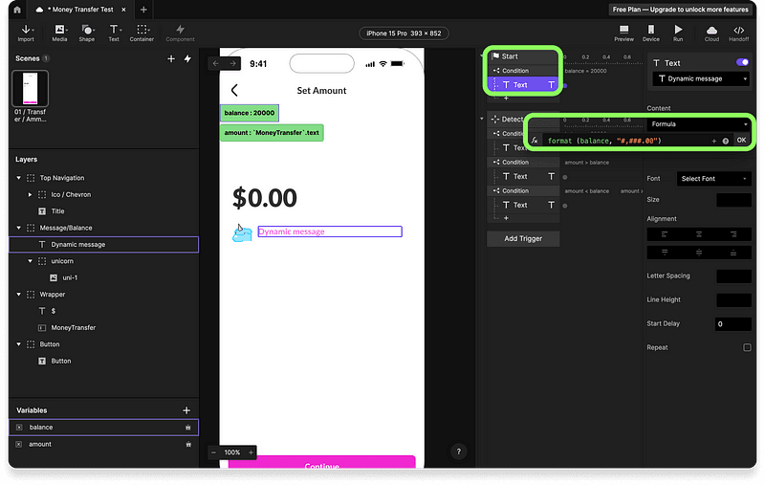Add a new variable with plus icon
The image size is (765, 485).
186,410
